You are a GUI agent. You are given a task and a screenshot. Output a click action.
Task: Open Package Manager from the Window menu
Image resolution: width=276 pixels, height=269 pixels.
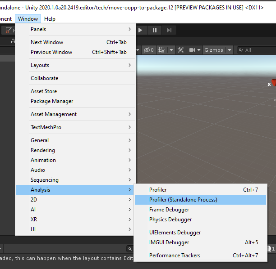52,101
